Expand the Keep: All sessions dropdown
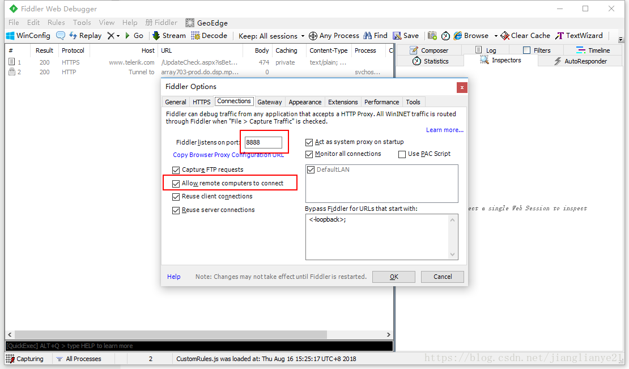The image size is (629, 369). coord(271,36)
